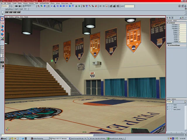The image size is (187, 140).
Task: Enable select by hierarchy mode icon
Action: [x=39, y=6]
